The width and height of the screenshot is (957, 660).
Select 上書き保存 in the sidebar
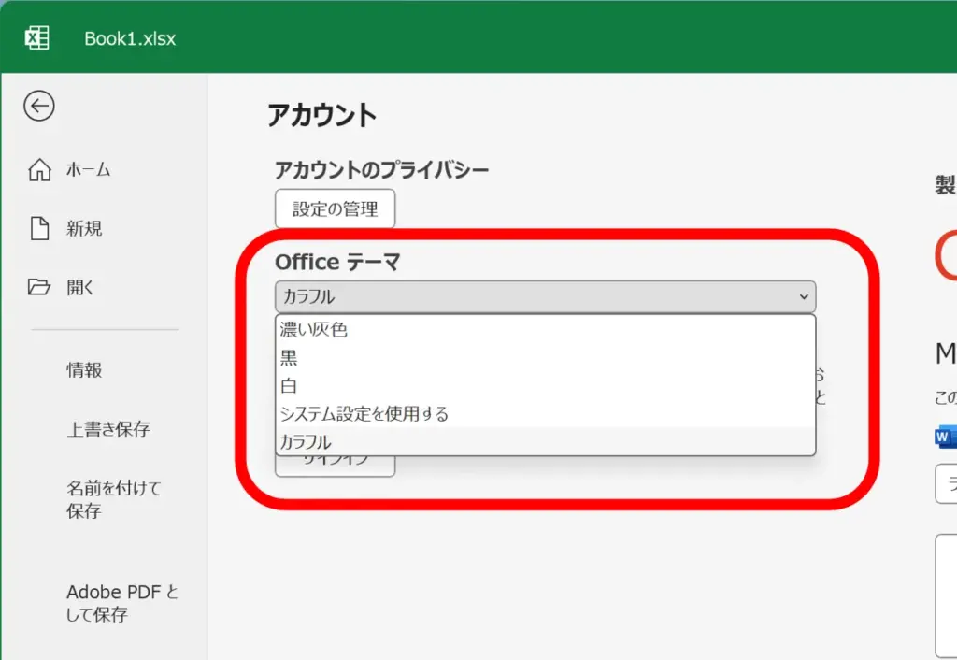tap(107, 429)
